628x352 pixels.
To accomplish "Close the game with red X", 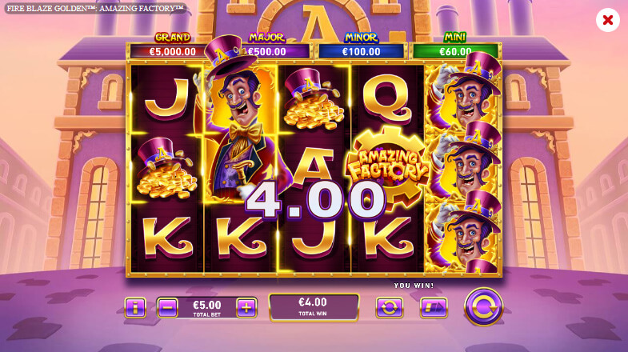I will click(607, 20).
